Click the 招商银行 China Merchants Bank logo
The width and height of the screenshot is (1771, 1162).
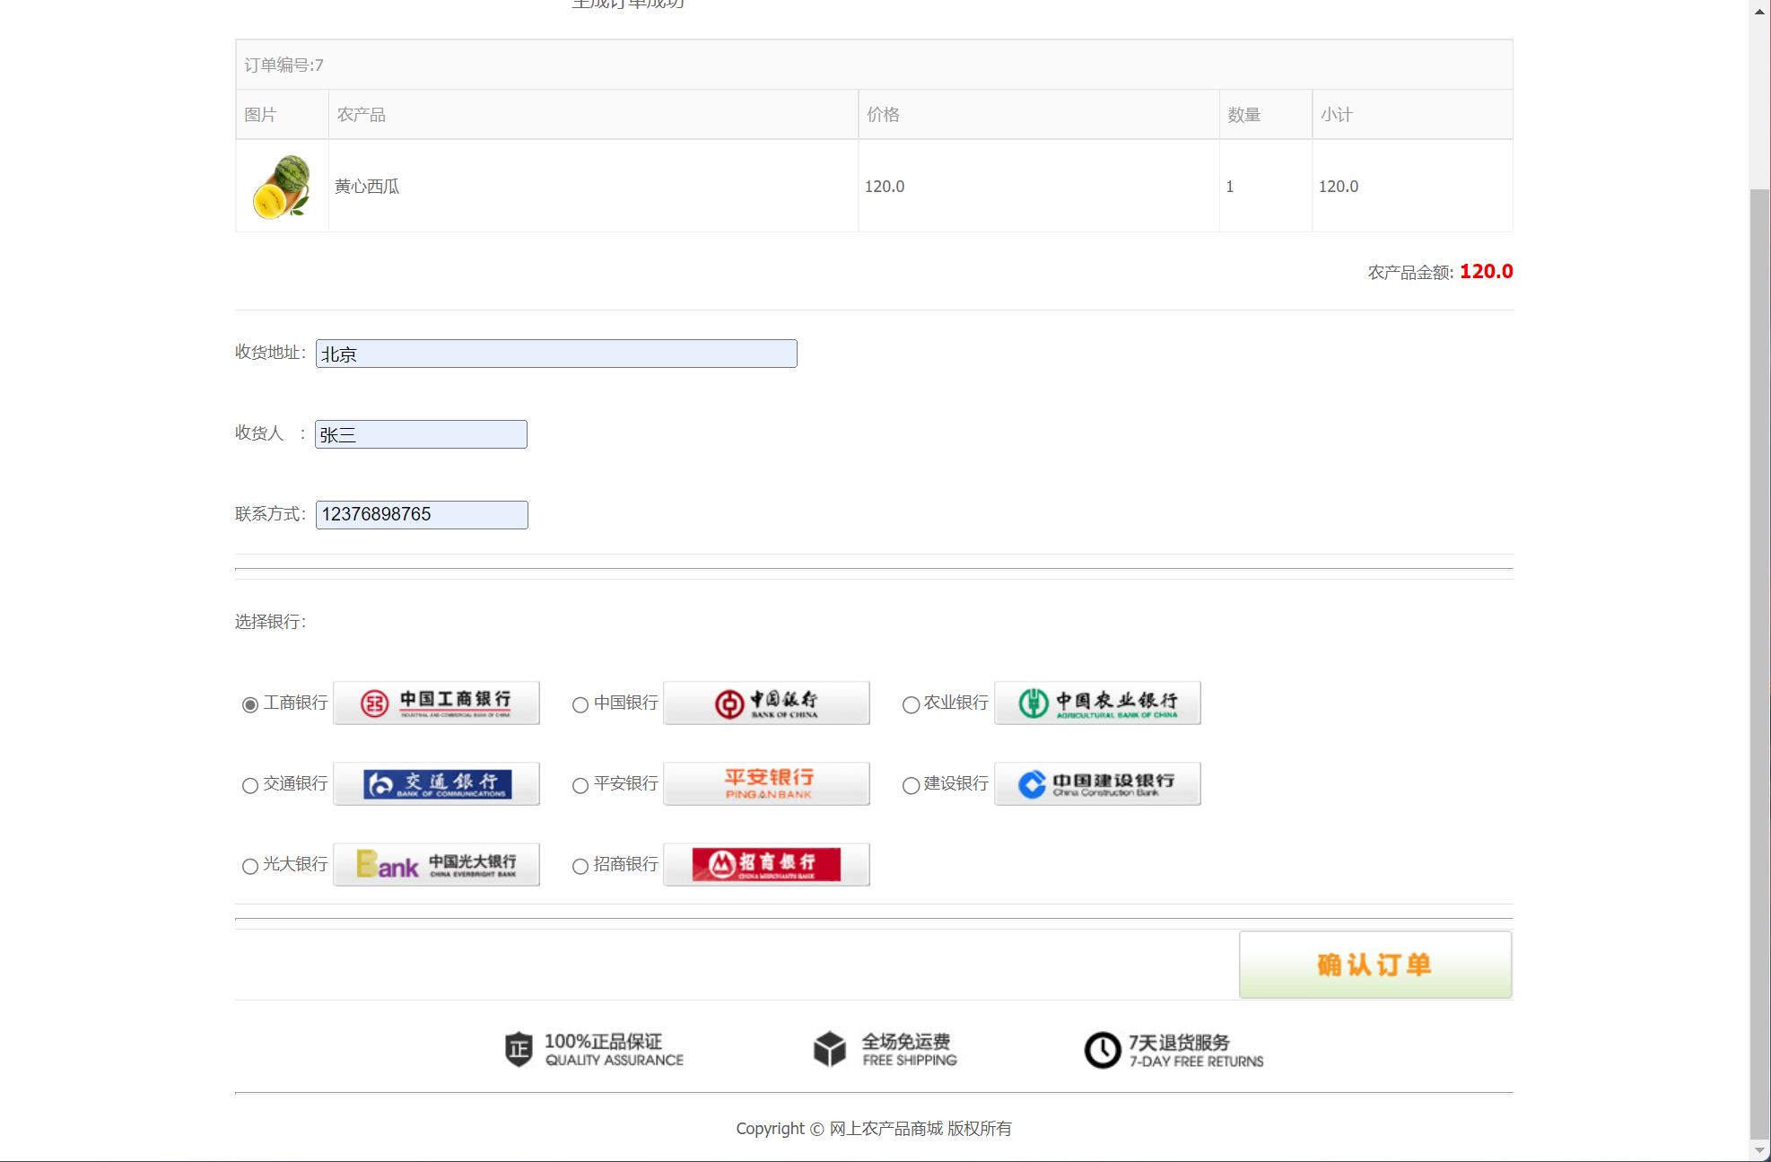(766, 864)
